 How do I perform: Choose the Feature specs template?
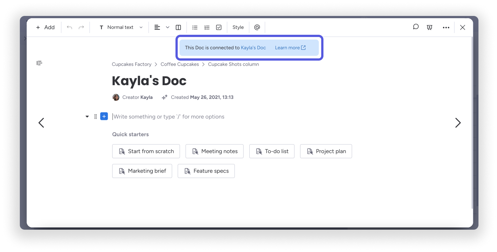point(206,171)
